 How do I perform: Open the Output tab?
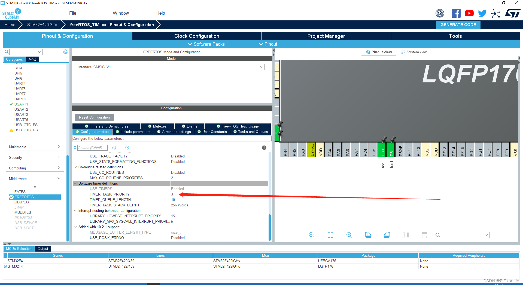(43, 249)
